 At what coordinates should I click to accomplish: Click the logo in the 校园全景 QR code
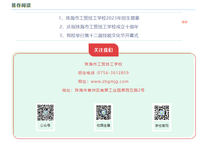[x=104, y=112]
